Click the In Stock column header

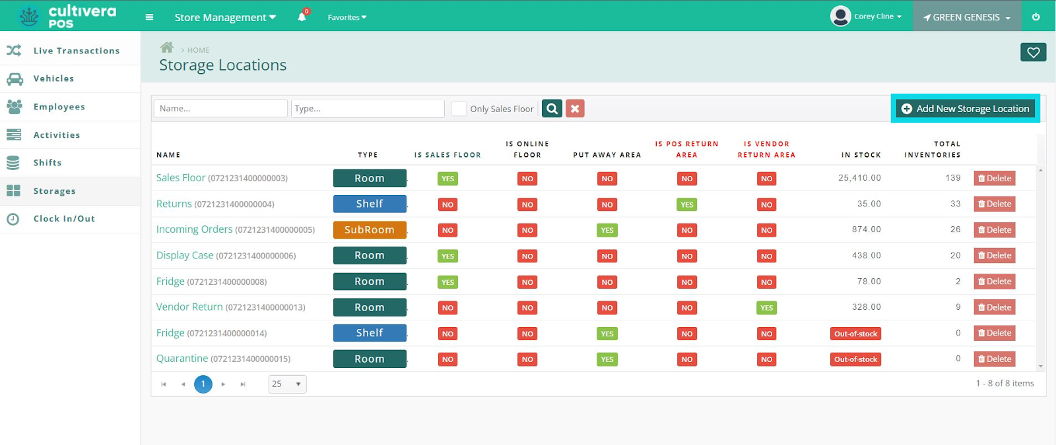coord(861,155)
